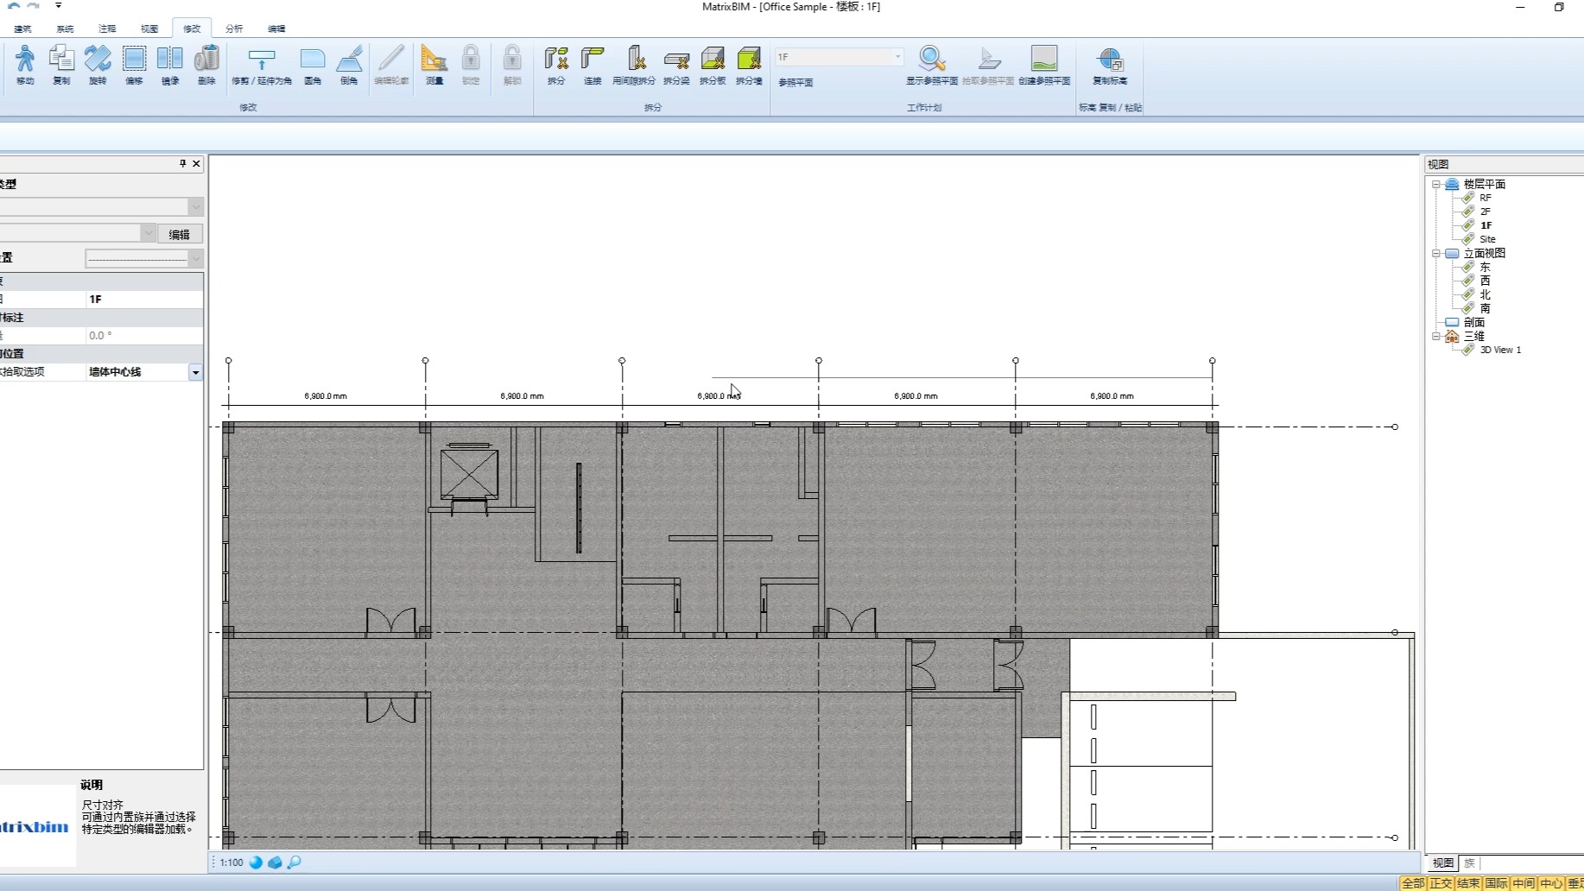The width and height of the screenshot is (1584, 891).
Task: Activate the 连接 (Join) tool
Action: coord(592,65)
